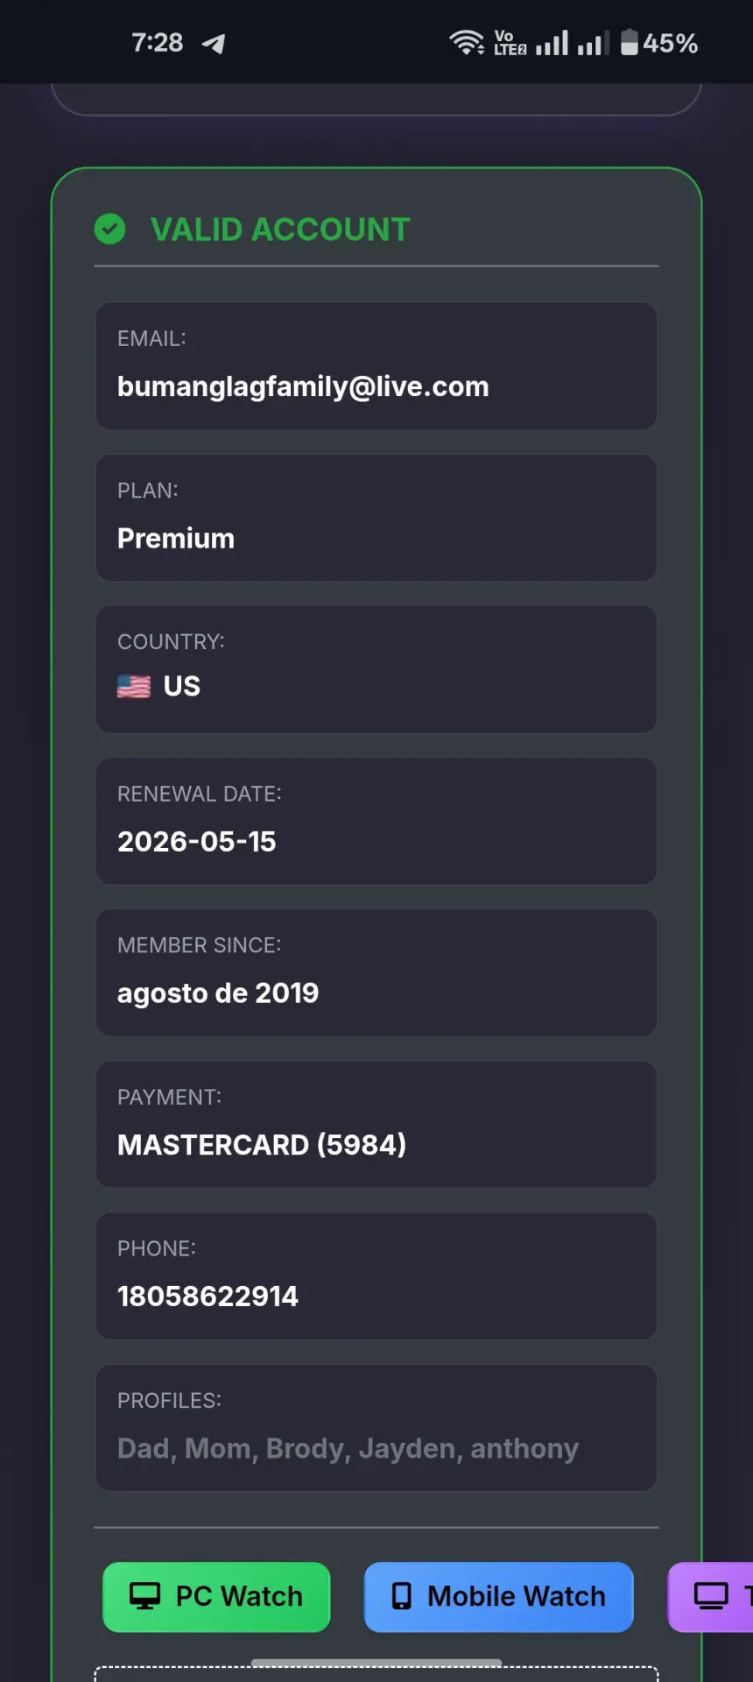The image size is (753, 1682).
Task: Tap the Member Since agosto de 2019 card
Action: (x=376, y=972)
